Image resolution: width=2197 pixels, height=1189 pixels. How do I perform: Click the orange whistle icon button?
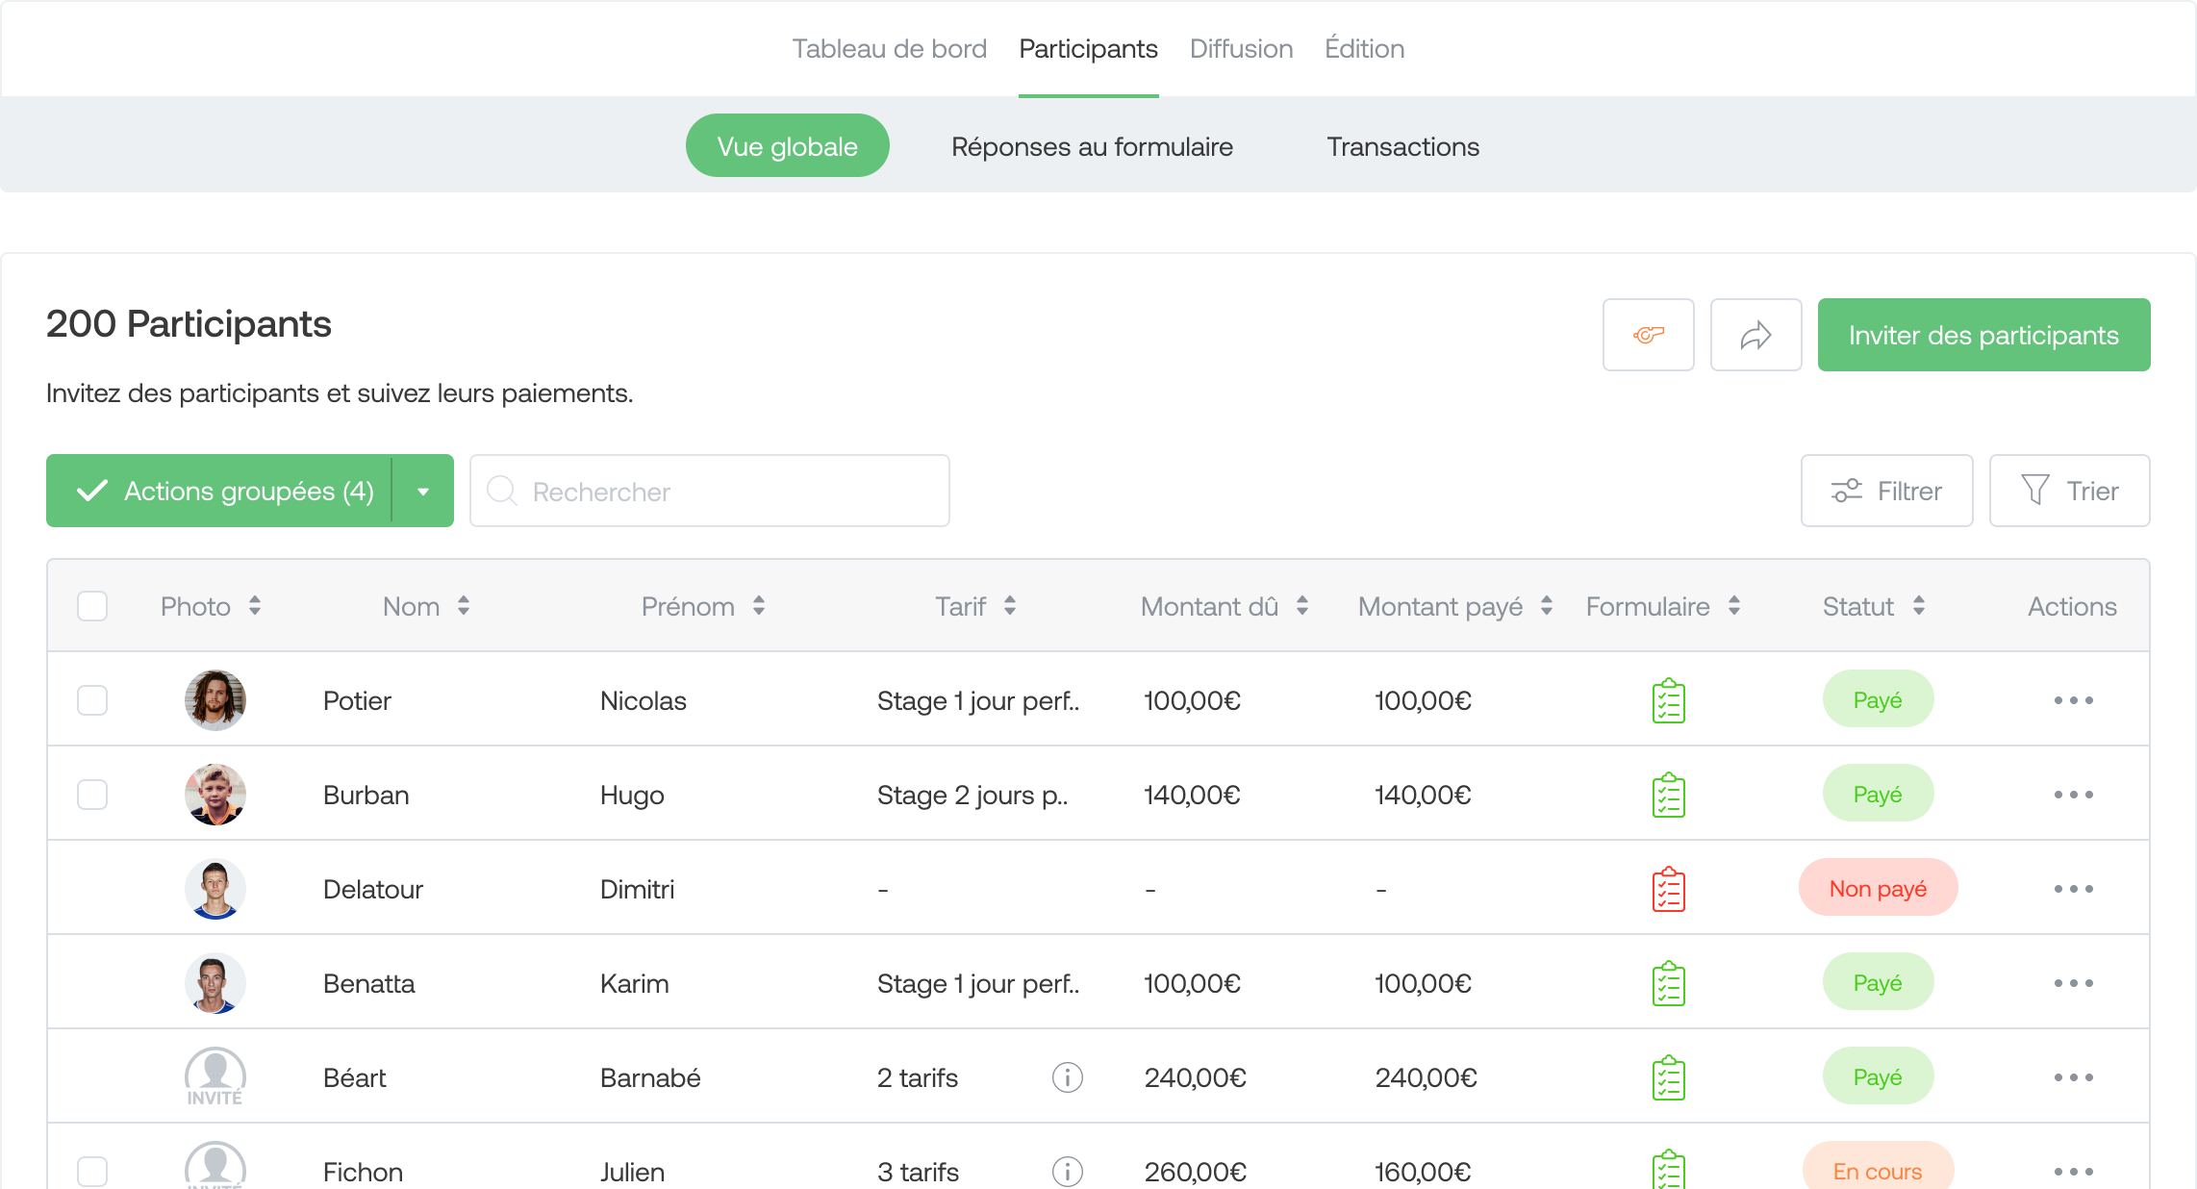[x=1648, y=335]
